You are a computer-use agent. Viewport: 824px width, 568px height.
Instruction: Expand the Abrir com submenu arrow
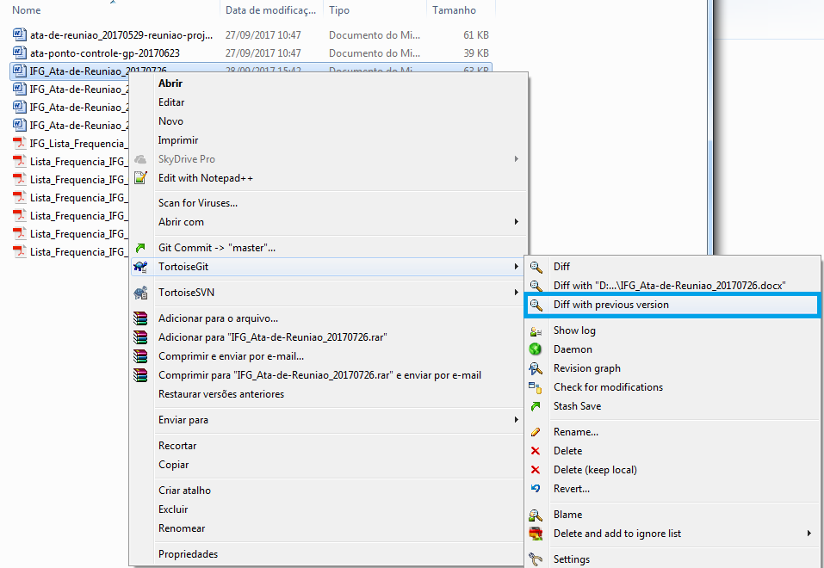coord(516,222)
